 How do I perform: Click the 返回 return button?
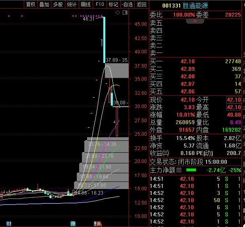(x=141, y=4)
